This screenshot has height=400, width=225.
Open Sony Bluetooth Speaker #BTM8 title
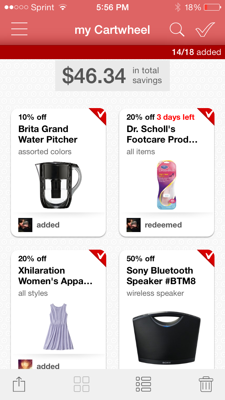[x=161, y=276]
